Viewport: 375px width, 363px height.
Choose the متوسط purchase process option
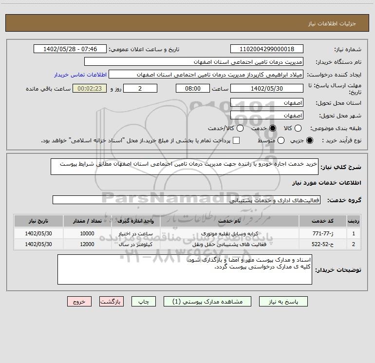tap(281, 140)
